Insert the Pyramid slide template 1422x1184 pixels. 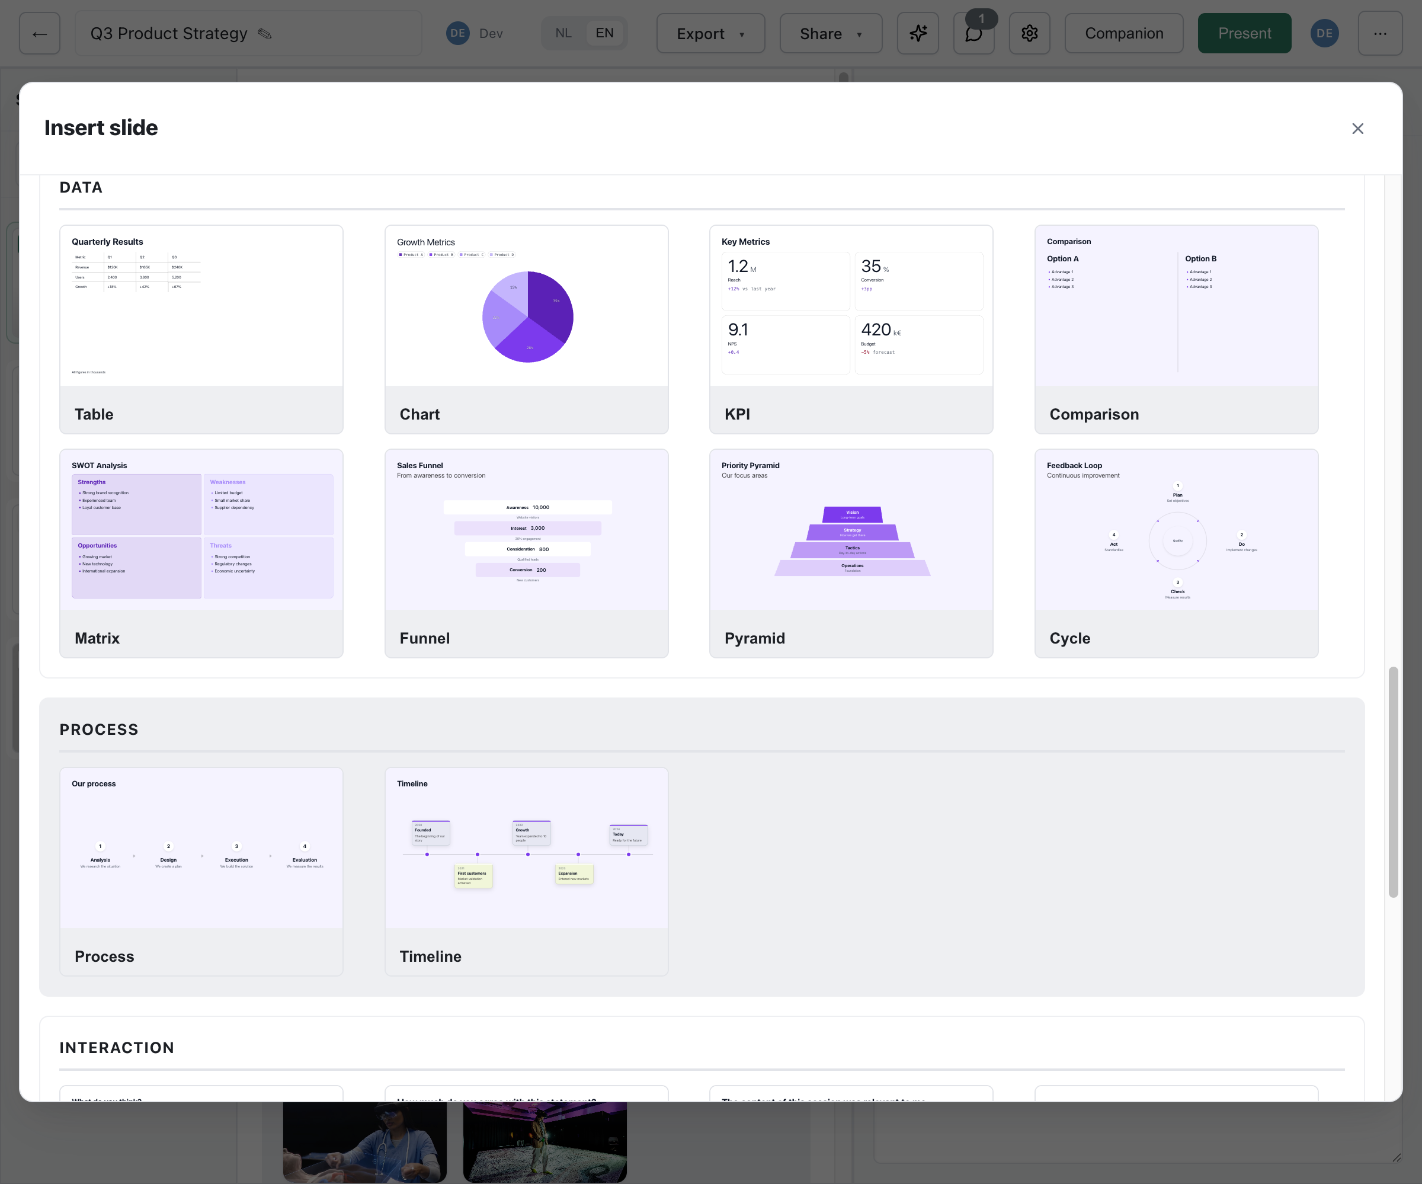(x=851, y=553)
